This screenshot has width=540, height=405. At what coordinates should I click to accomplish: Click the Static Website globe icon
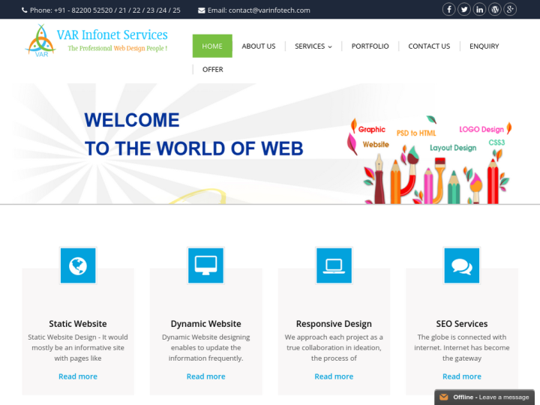click(x=78, y=265)
